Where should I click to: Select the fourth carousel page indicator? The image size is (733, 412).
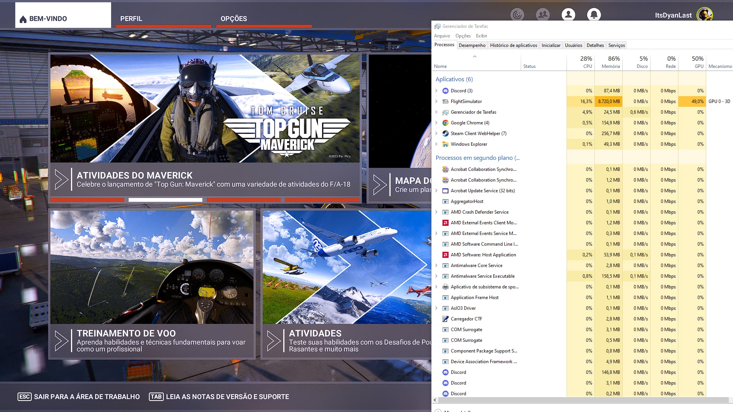click(x=321, y=200)
